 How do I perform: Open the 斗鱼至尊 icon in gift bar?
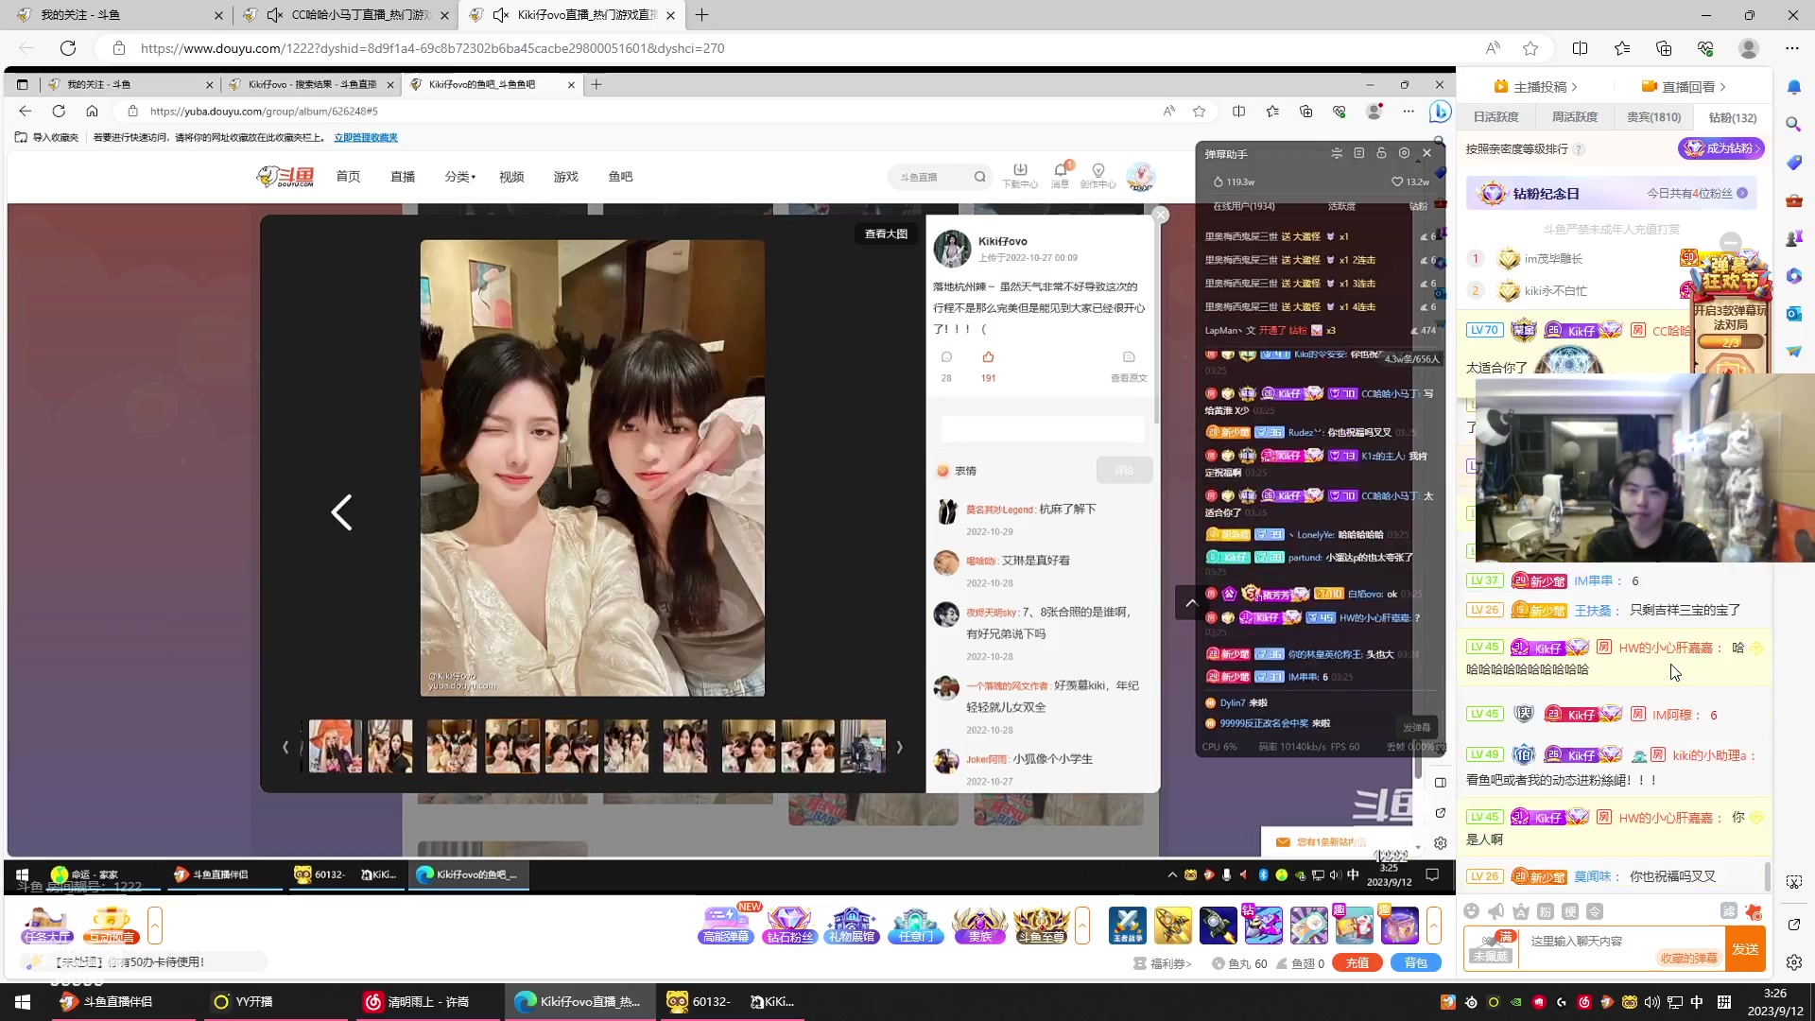point(1044,925)
